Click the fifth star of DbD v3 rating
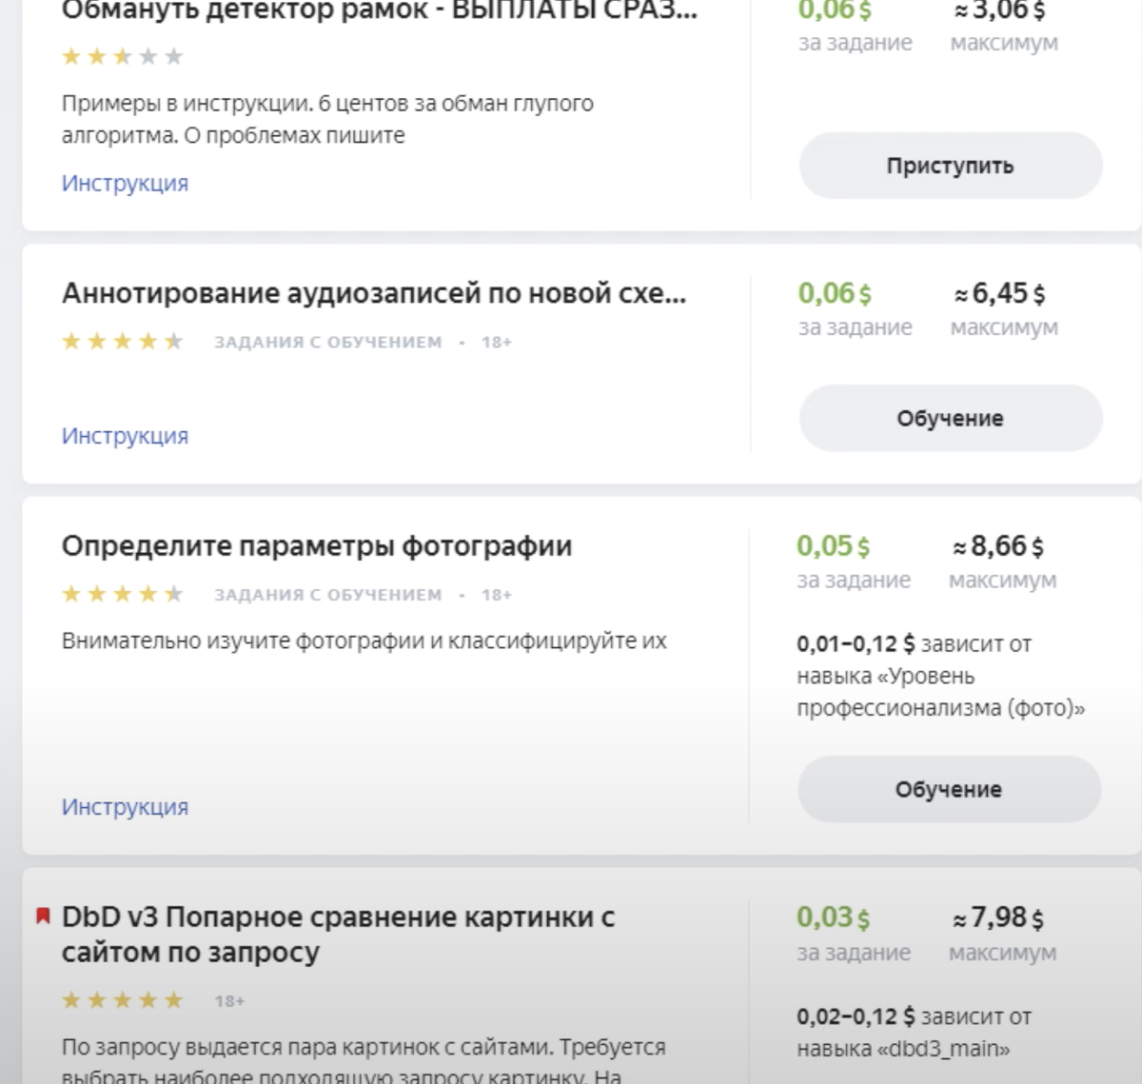This screenshot has width=1142, height=1084. tap(173, 1000)
